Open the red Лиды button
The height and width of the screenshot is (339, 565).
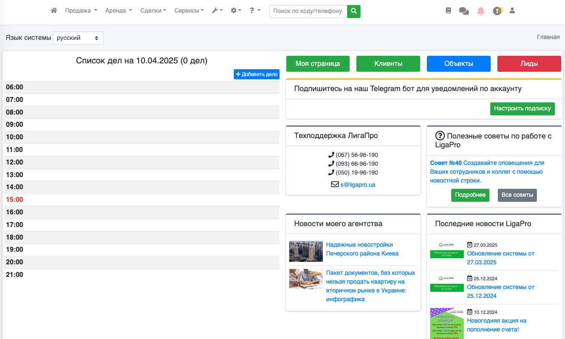click(x=529, y=64)
